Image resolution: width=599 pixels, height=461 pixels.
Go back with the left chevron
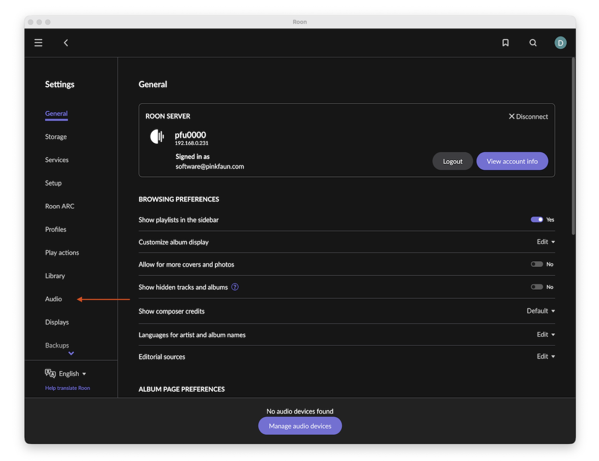pos(66,43)
